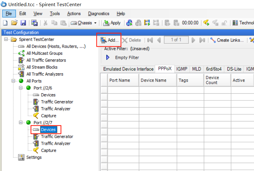
Task: Click the Technologies toolbar icon
Action: [235, 23]
